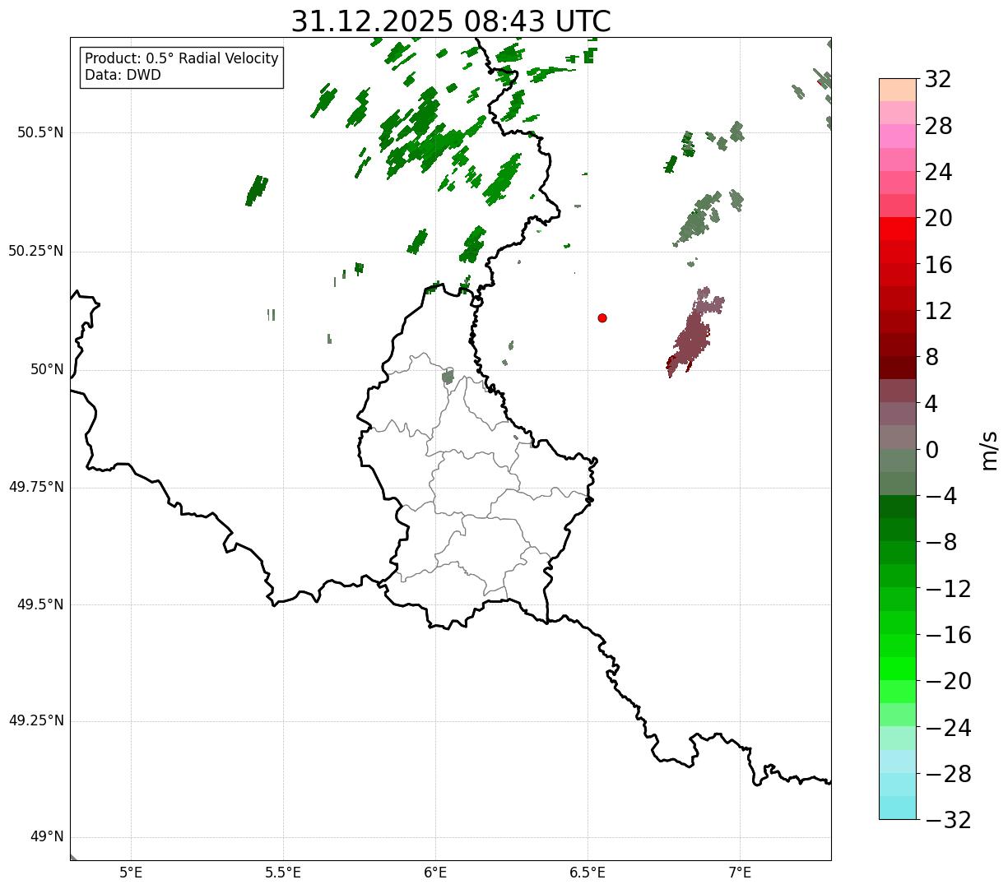This screenshot has height=889, width=1008.
Task: Click the Product: 0.5° Radial Velocity label
Action: 182,59
